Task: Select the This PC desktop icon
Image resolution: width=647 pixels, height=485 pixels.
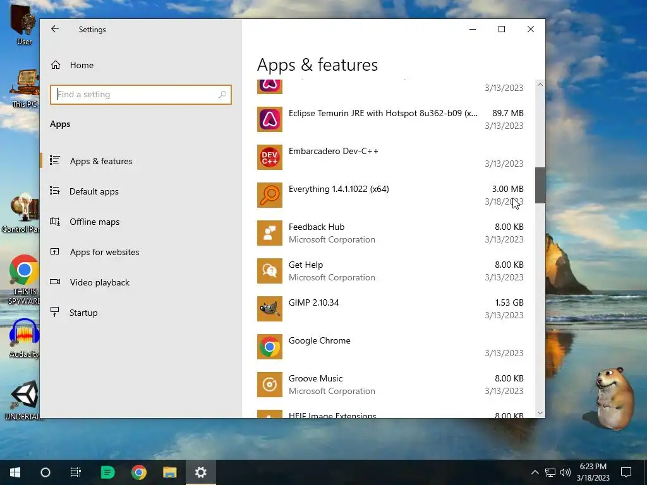Action: (25, 88)
